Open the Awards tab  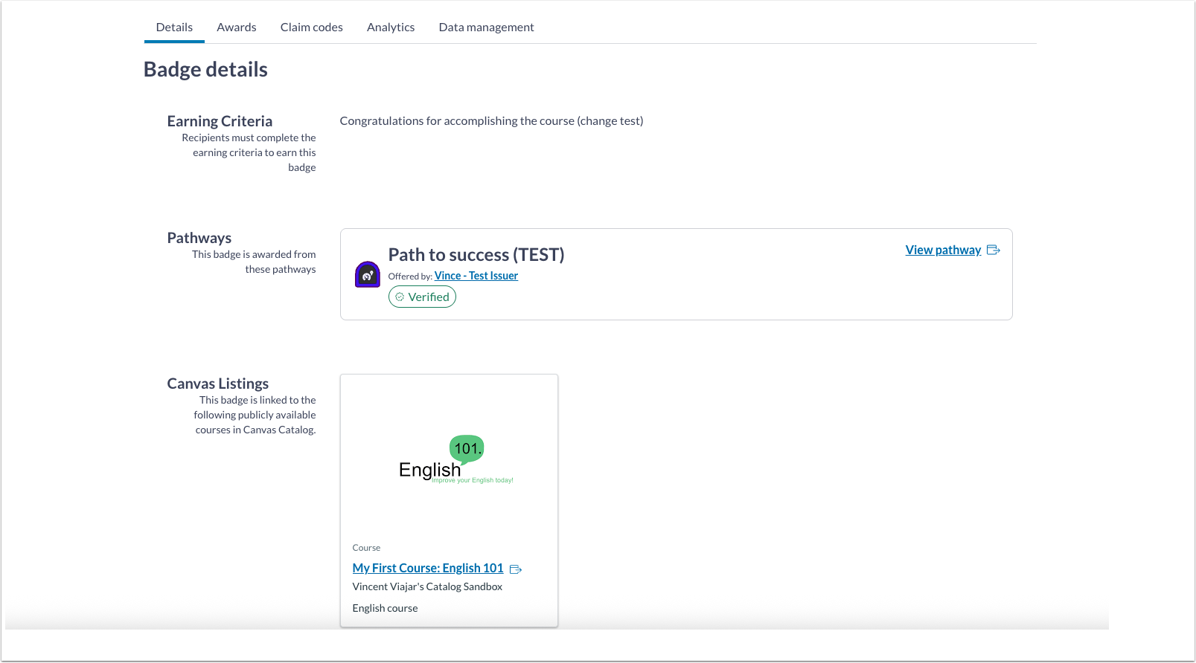pos(237,28)
